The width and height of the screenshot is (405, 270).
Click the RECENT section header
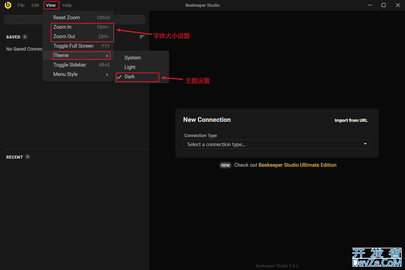coord(15,157)
